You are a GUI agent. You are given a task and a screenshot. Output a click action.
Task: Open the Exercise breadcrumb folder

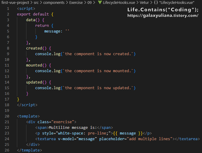click(76, 3)
